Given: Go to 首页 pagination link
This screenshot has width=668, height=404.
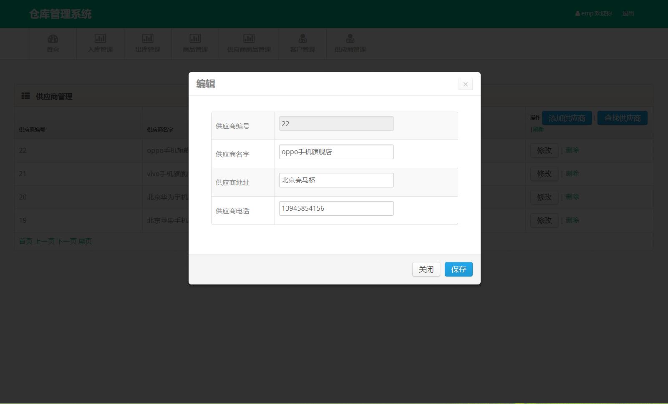Looking at the screenshot, I should tap(25, 241).
